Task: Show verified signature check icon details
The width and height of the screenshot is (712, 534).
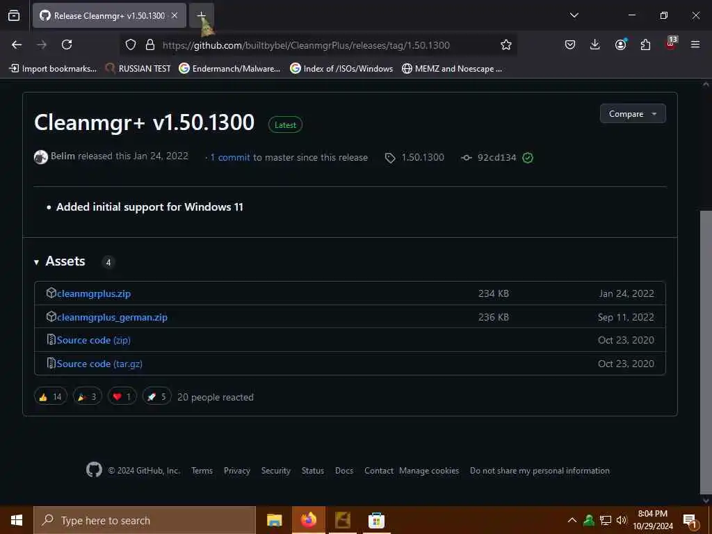Action: [x=528, y=158]
